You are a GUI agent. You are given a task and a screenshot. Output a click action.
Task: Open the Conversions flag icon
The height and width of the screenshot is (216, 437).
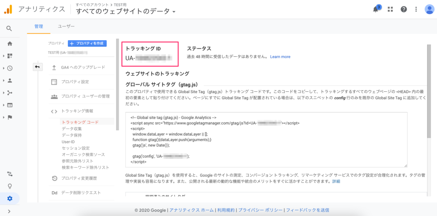coord(10,117)
